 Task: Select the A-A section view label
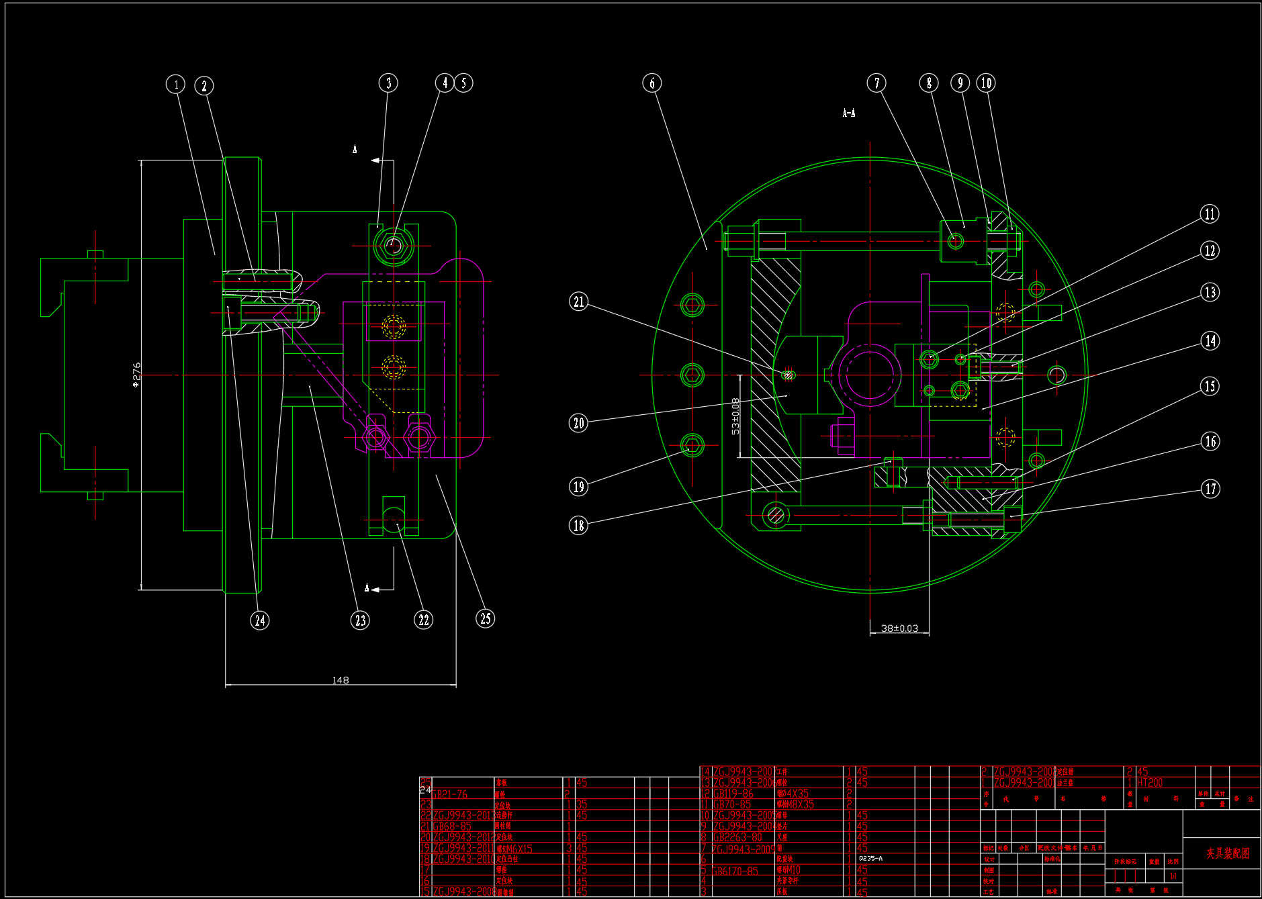849,113
